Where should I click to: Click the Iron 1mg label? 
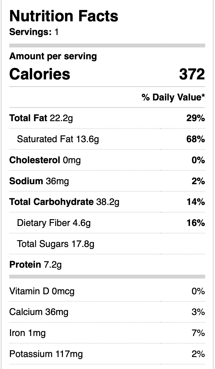tap(27, 333)
